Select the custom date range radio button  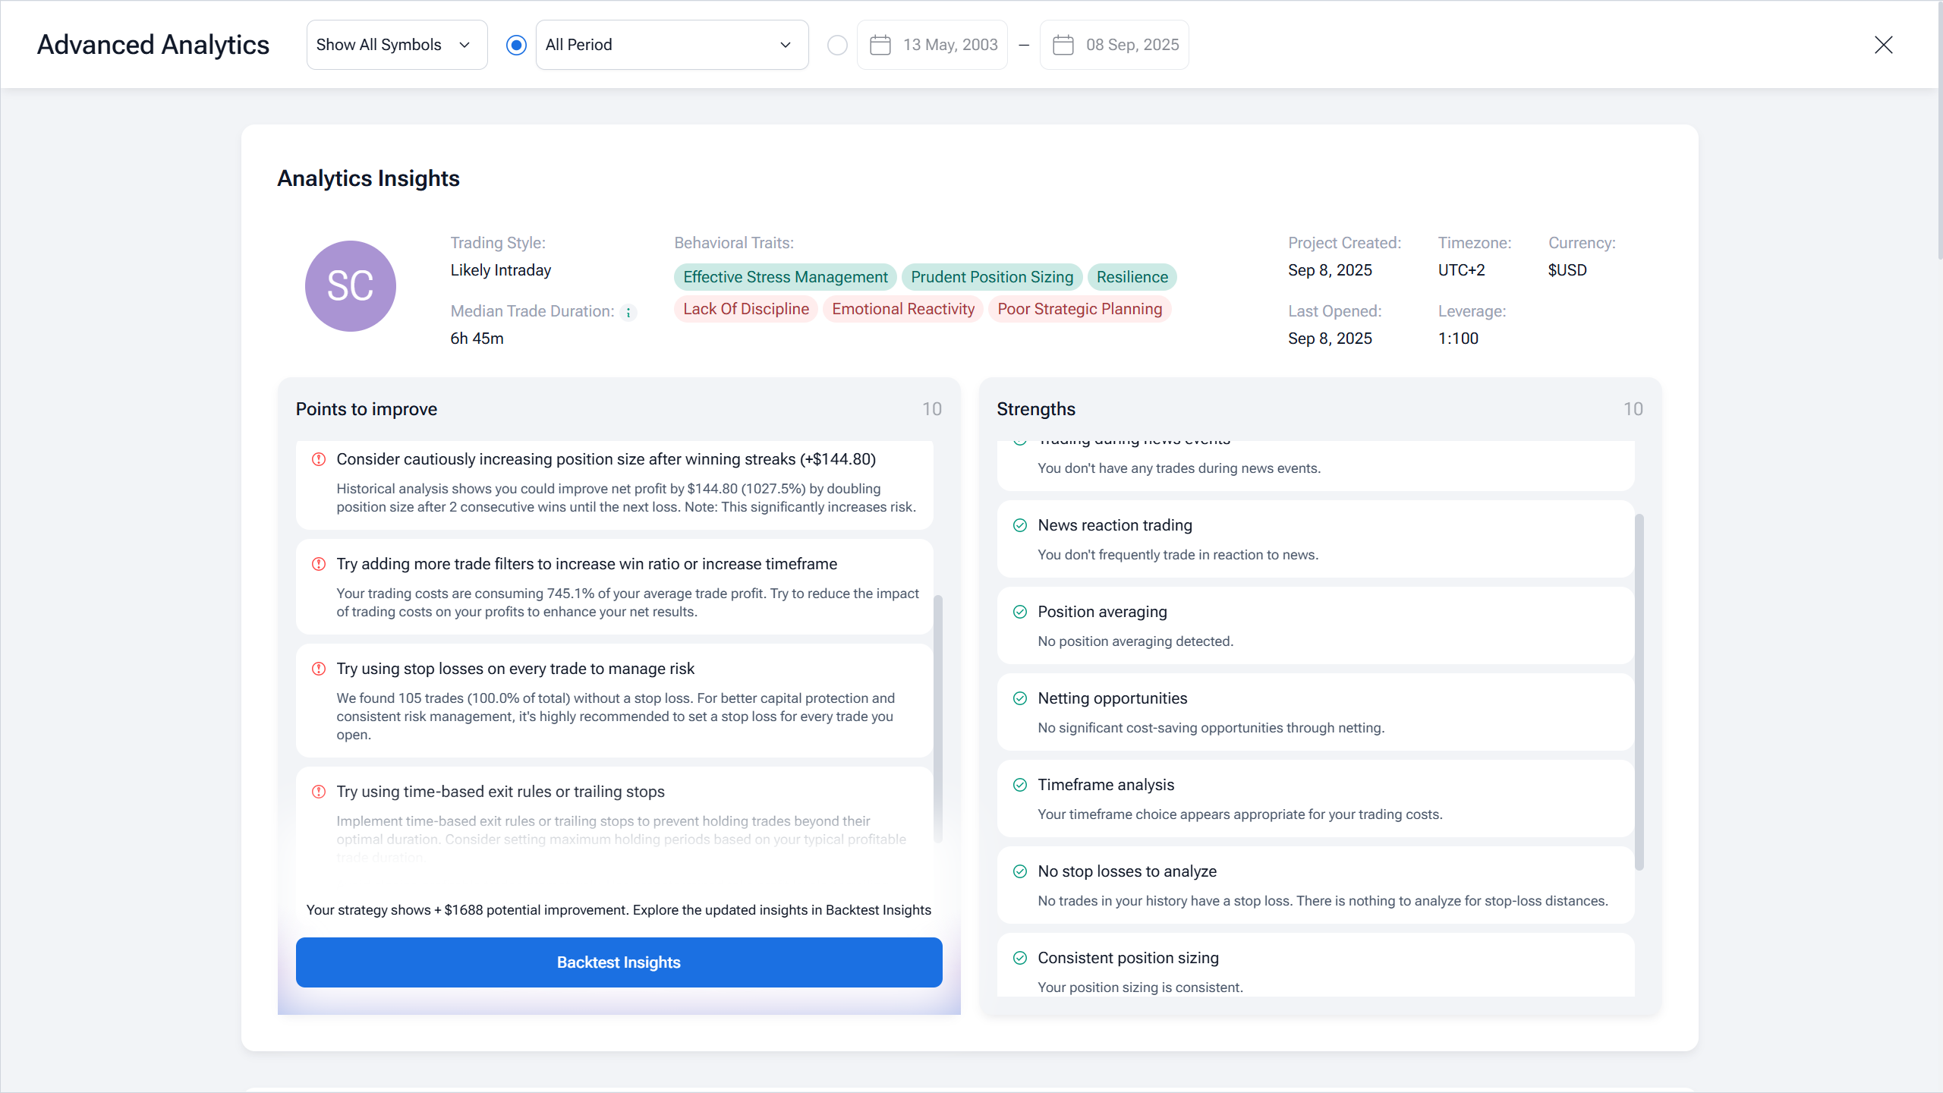(837, 45)
